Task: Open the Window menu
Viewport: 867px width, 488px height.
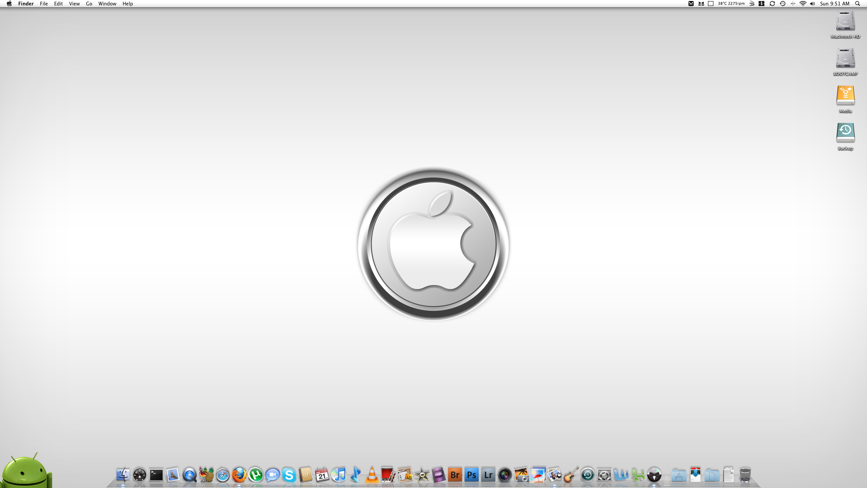Action: 107,4
